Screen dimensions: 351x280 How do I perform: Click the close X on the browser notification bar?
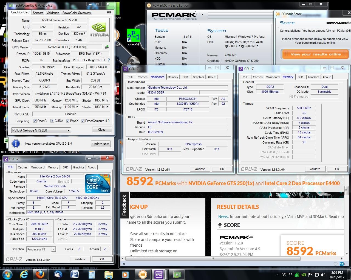(124, 264)
